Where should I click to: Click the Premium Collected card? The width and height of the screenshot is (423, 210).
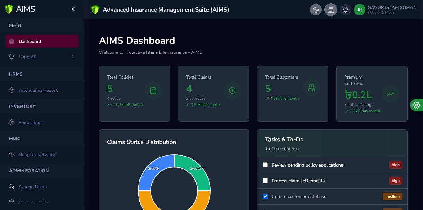(372, 94)
